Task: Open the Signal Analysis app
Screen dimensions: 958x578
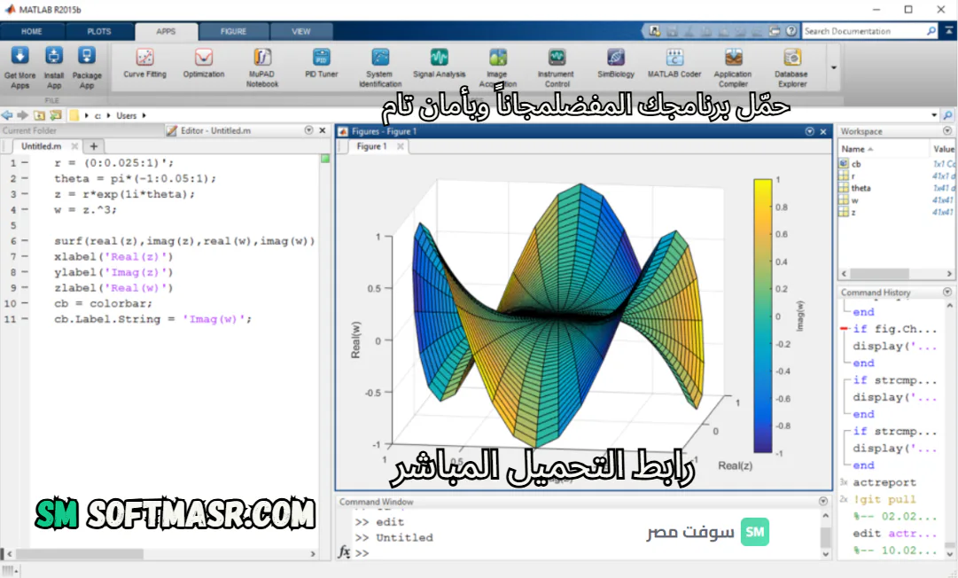Action: coord(439,64)
